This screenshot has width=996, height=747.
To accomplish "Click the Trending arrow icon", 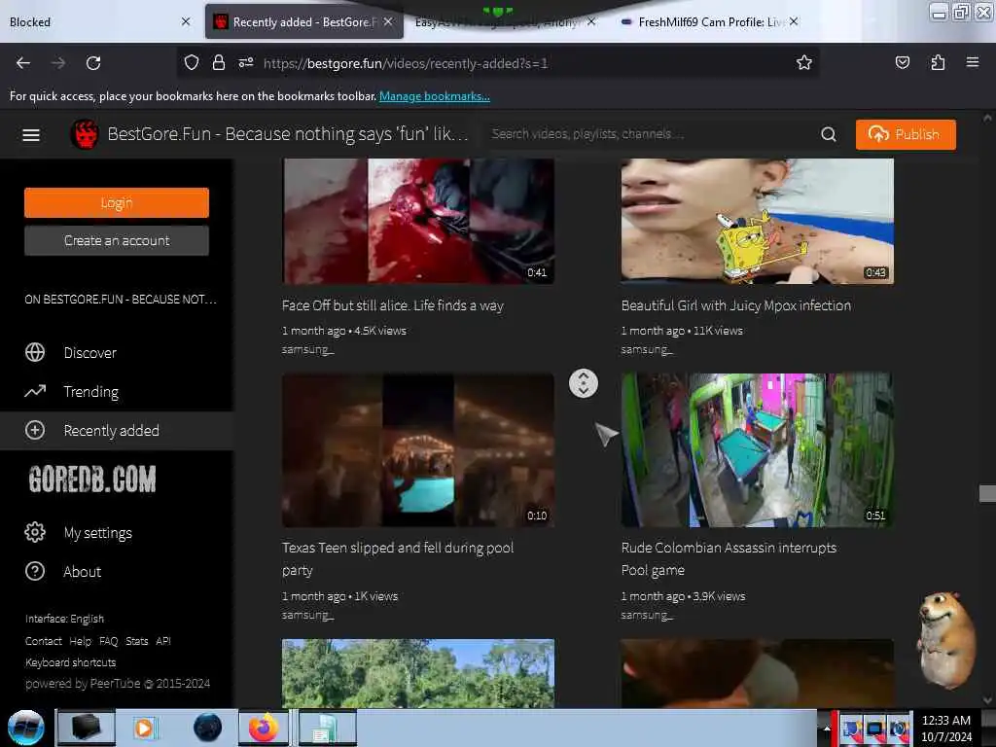I will click(x=35, y=391).
